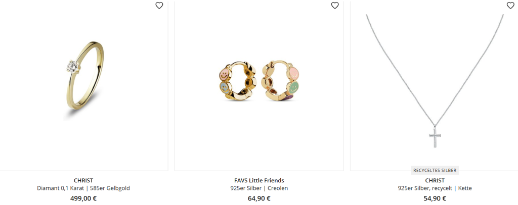Viewport: 518px width, 205px height.
Task: Open '925er Silber | Creolen' product link
Action: pyautogui.click(x=259, y=188)
